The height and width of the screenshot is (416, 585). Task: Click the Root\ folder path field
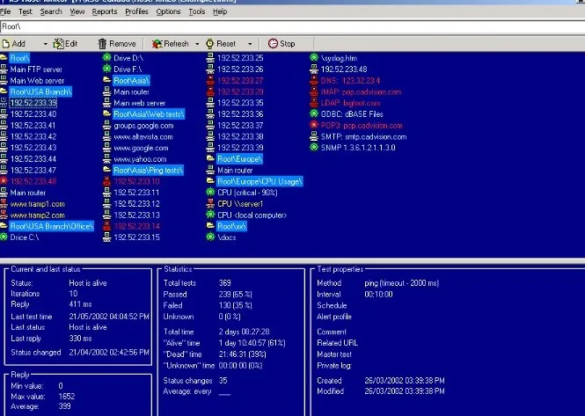[292, 27]
